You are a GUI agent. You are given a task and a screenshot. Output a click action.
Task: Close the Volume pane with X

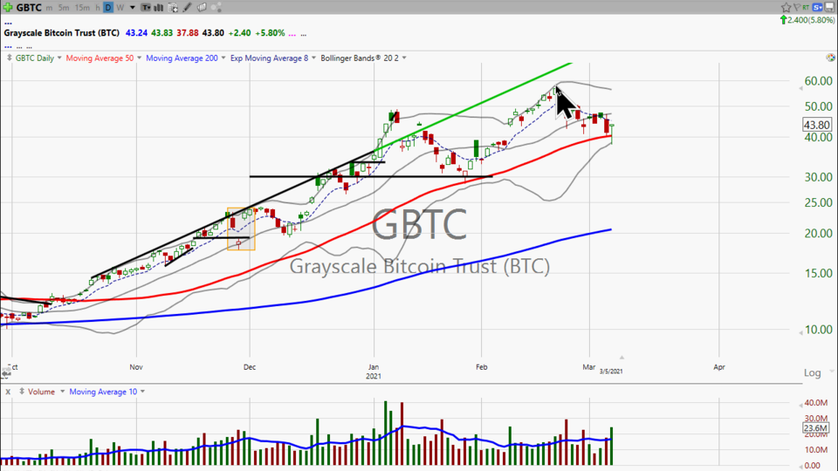click(8, 392)
